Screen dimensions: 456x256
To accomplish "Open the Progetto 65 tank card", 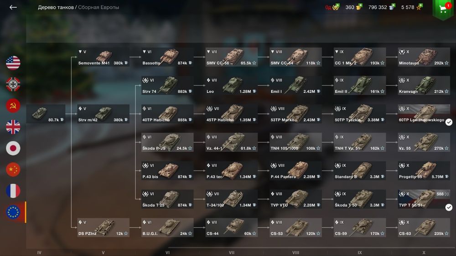I will pos(424,171).
